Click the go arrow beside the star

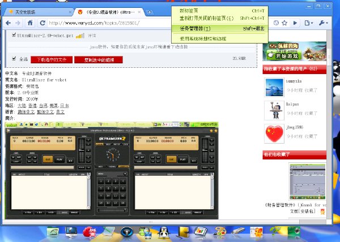[295, 23]
